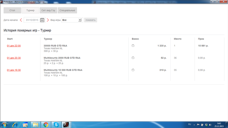Select Multibounty 2000 RUB GTD R&A title
The height and width of the screenshot is (128, 228).
(62, 58)
